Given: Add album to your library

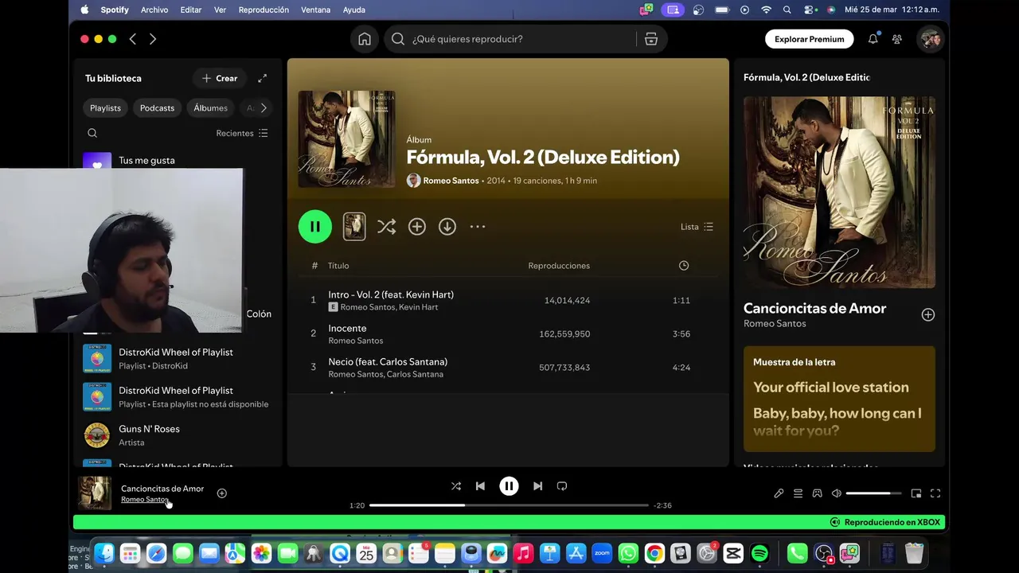Looking at the screenshot, I should click(x=417, y=227).
